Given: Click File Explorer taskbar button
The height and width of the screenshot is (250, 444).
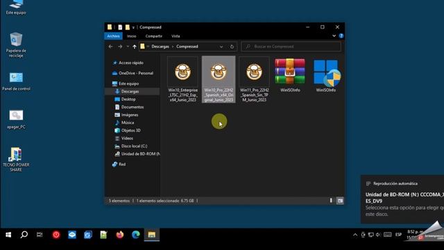Looking at the screenshot, I should pyautogui.click(x=152, y=235).
